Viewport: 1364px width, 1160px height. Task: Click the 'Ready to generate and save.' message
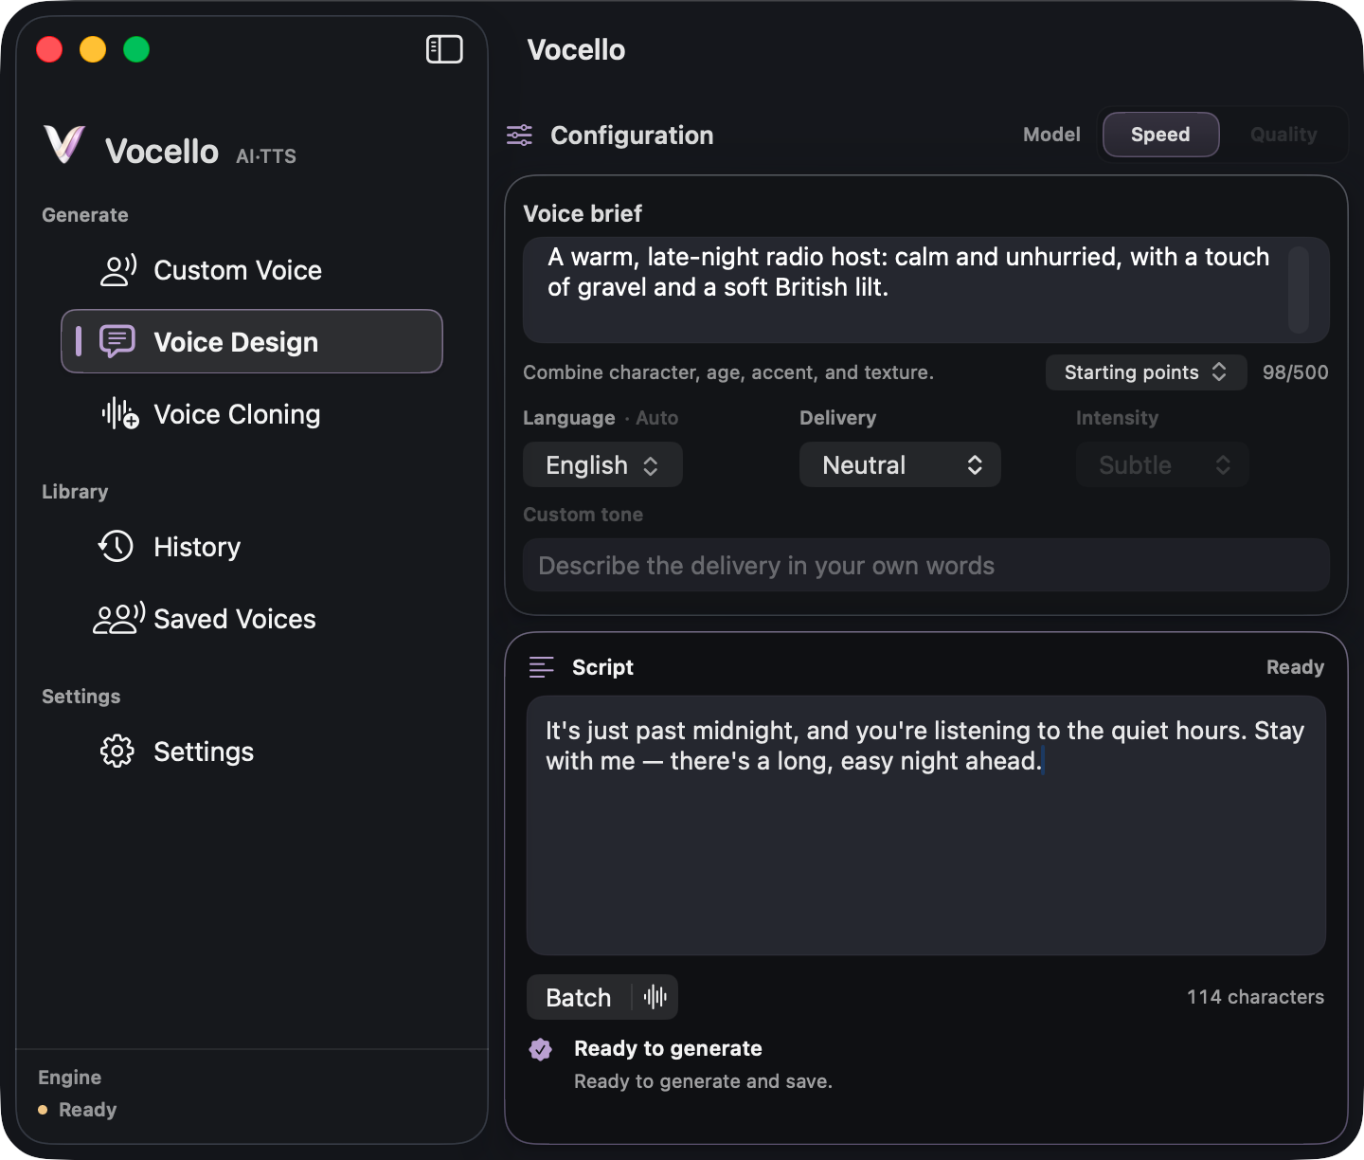click(x=703, y=1081)
